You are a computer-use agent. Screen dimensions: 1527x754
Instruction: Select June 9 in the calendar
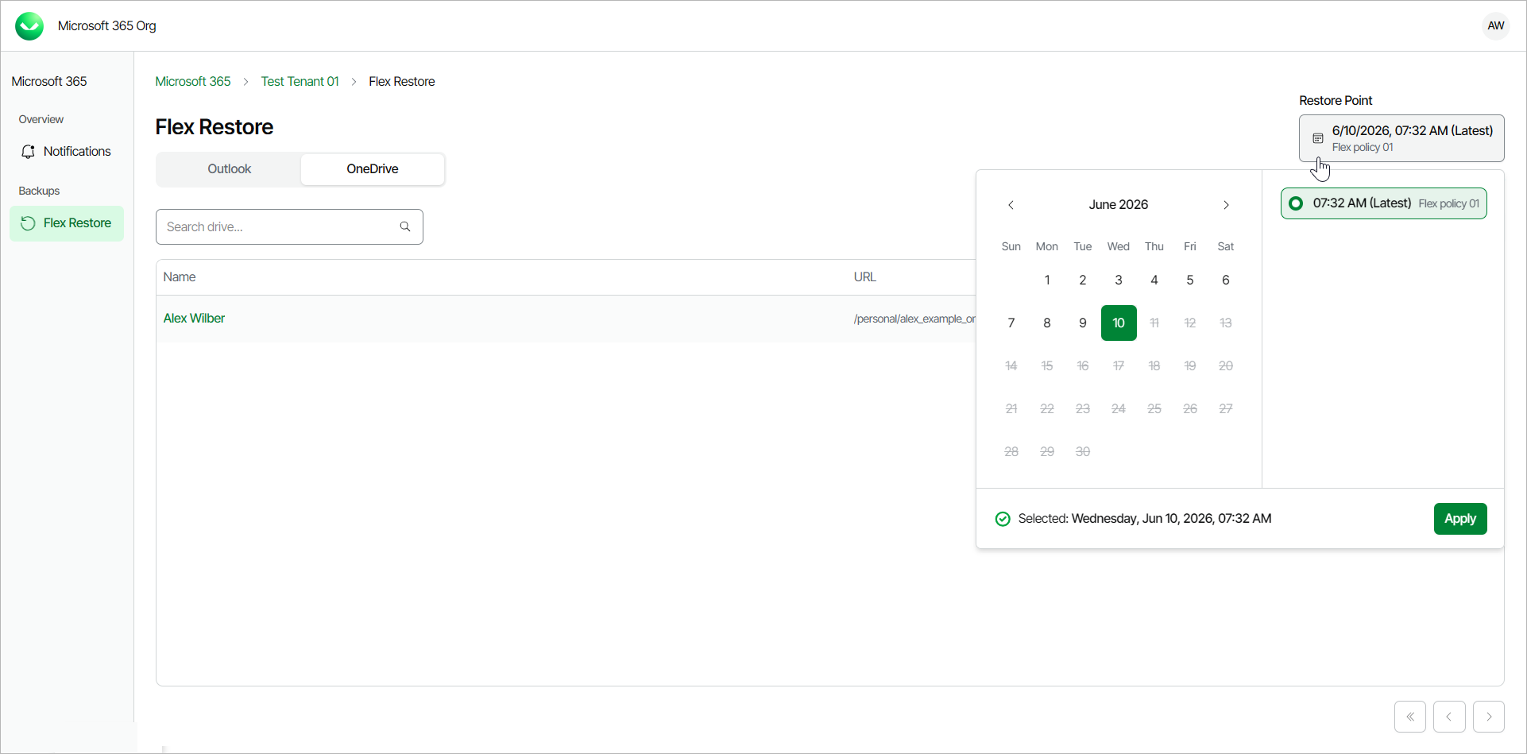point(1083,323)
